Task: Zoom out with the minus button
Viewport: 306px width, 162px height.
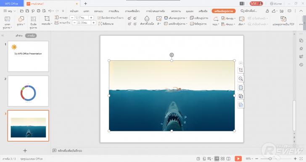Action: click(x=257, y=159)
